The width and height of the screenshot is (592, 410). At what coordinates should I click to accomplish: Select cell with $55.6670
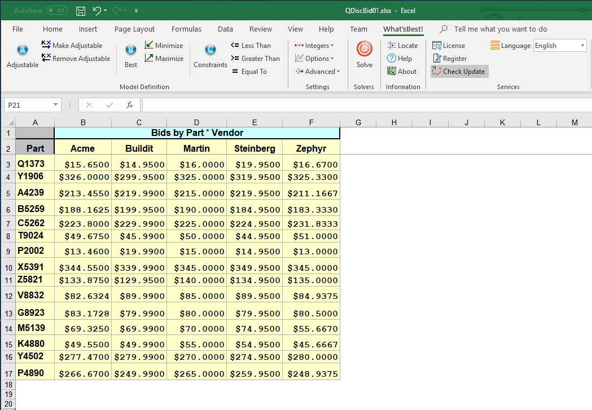pyautogui.click(x=311, y=329)
